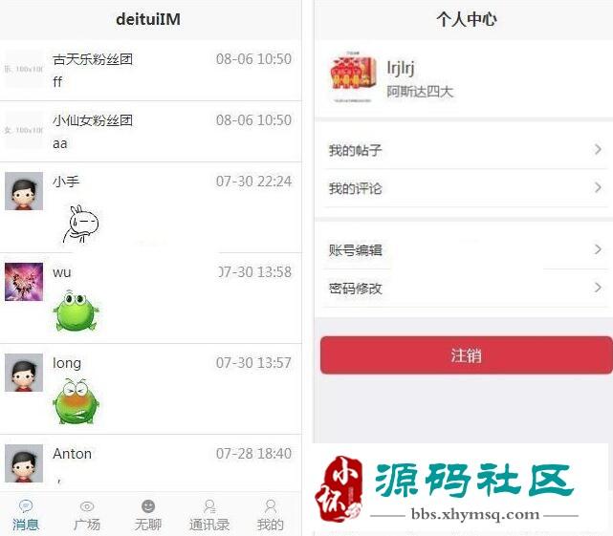Image resolution: width=613 pixels, height=536 pixels.
Task: Select the 无聊 smiley face icon
Action: [148, 506]
